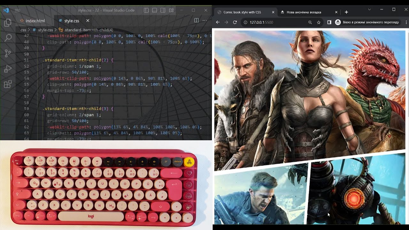The height and width of the screenshot is (230, 409).
Task: Split the editor to the right
Action: 197,20
